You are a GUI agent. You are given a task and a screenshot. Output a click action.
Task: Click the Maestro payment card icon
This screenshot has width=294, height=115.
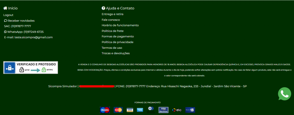click(x=105, y=110)
